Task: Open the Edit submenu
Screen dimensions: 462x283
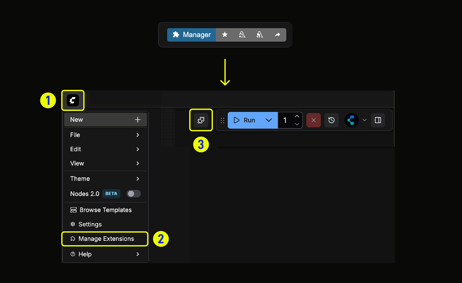Action: coord(105,149)
